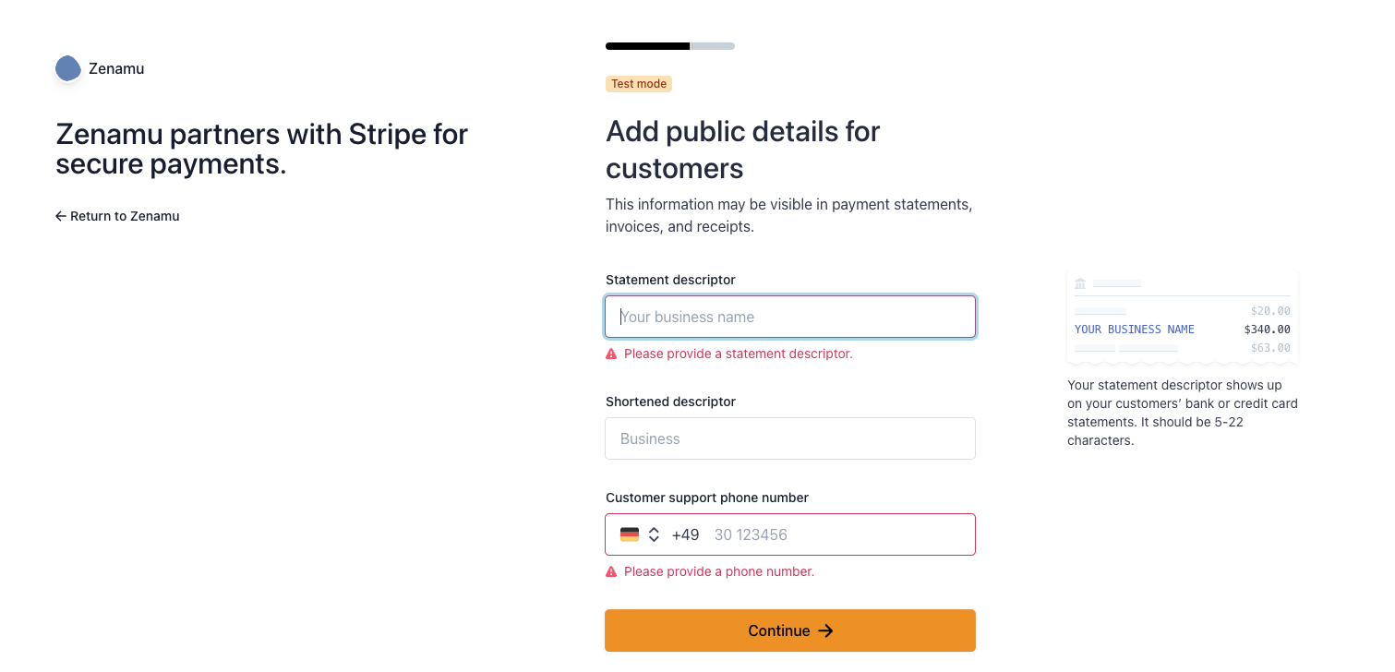
Task: Click the German flag icon
Action: pyautogui.click(x=630, y=534)
